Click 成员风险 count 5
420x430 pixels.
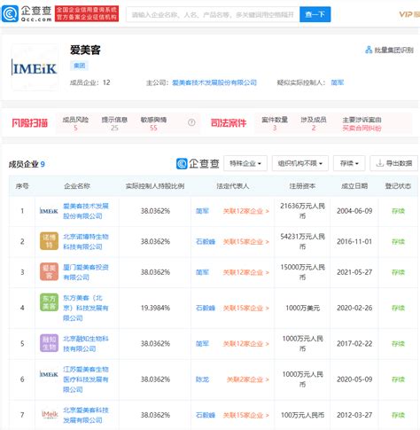click(x=75, y=128)
